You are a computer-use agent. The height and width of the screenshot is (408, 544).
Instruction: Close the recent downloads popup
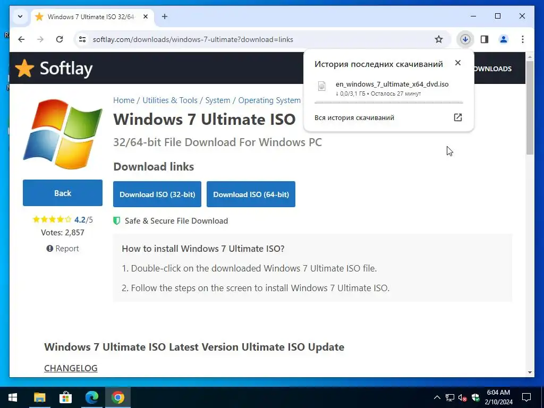coord(458,63)
